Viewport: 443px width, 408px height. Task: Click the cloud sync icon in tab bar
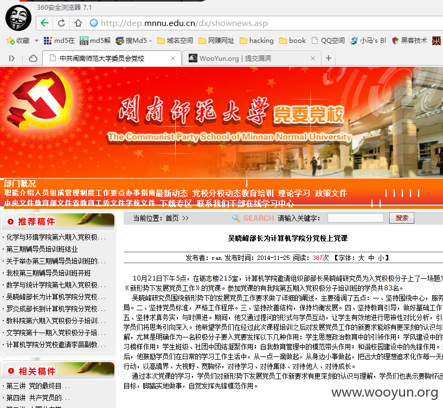click(33, 58)
